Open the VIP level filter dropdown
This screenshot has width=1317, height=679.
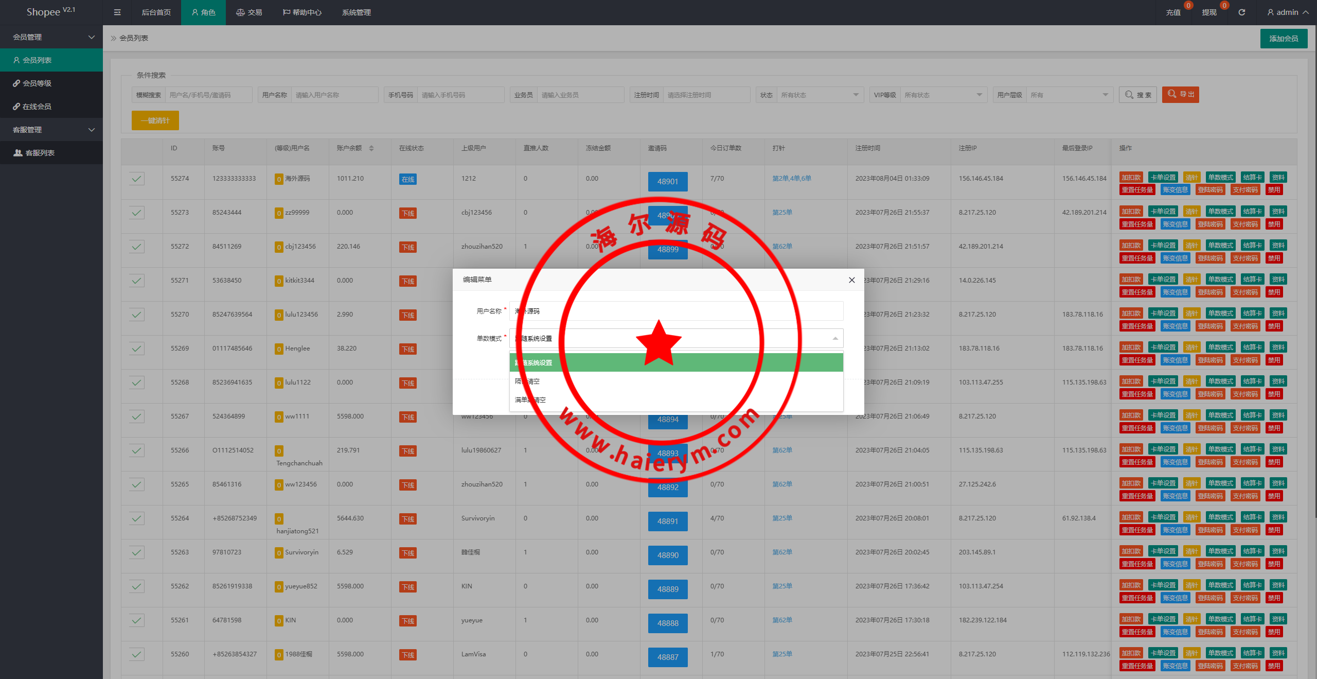[x=942, y=95]
